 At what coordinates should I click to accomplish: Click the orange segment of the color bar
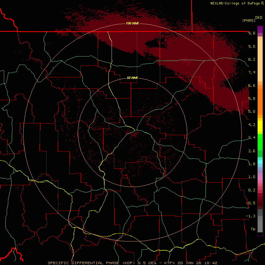click(260, 102)
